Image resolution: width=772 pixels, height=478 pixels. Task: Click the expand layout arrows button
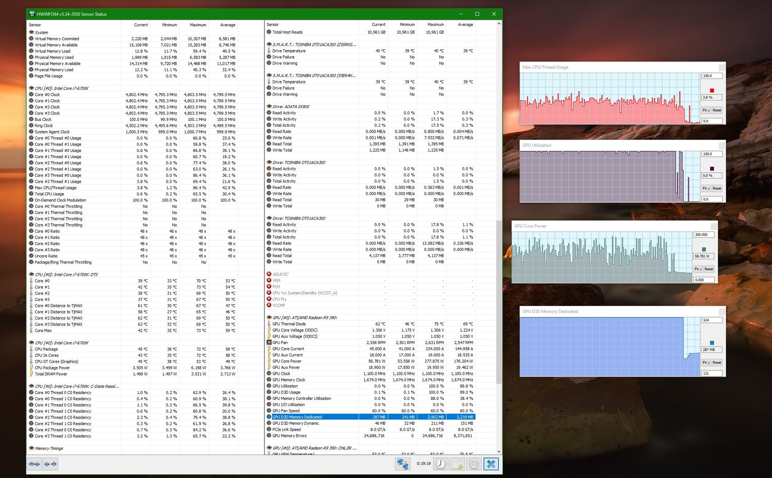(34, 464)
